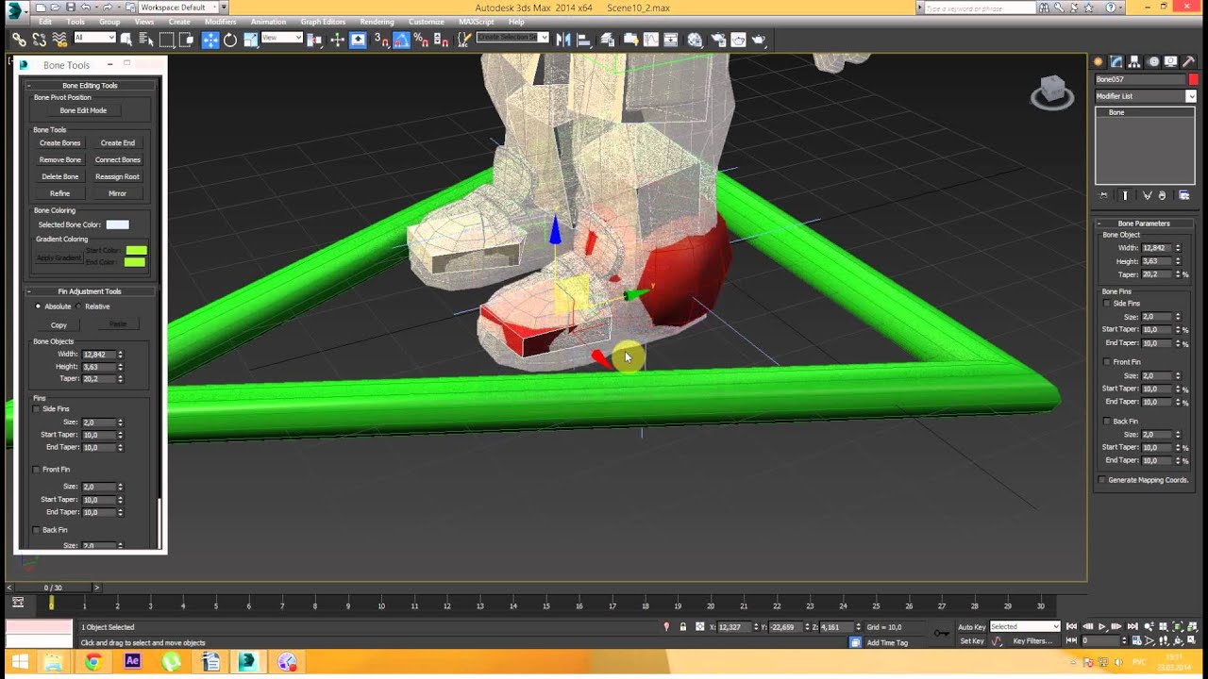Toggle Window/Crossing selection mode
This screenshot has height=679, width=1208.
tap(187, 40)
